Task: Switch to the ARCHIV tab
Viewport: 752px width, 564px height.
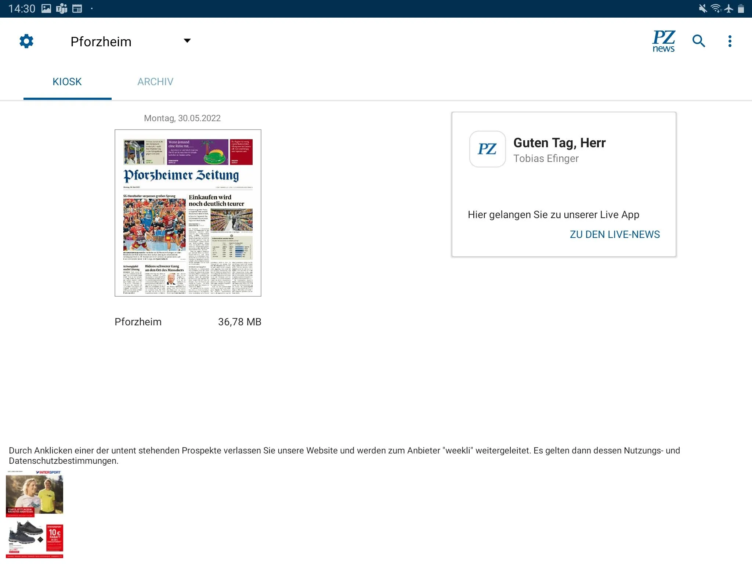Action: pos(155,82)
